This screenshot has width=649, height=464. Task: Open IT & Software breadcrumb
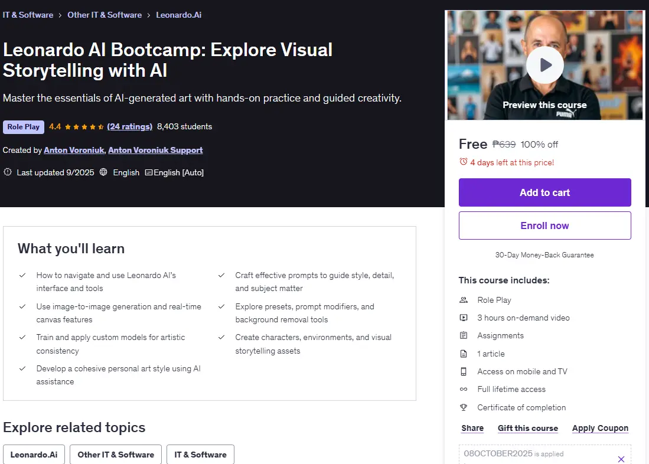28,15
